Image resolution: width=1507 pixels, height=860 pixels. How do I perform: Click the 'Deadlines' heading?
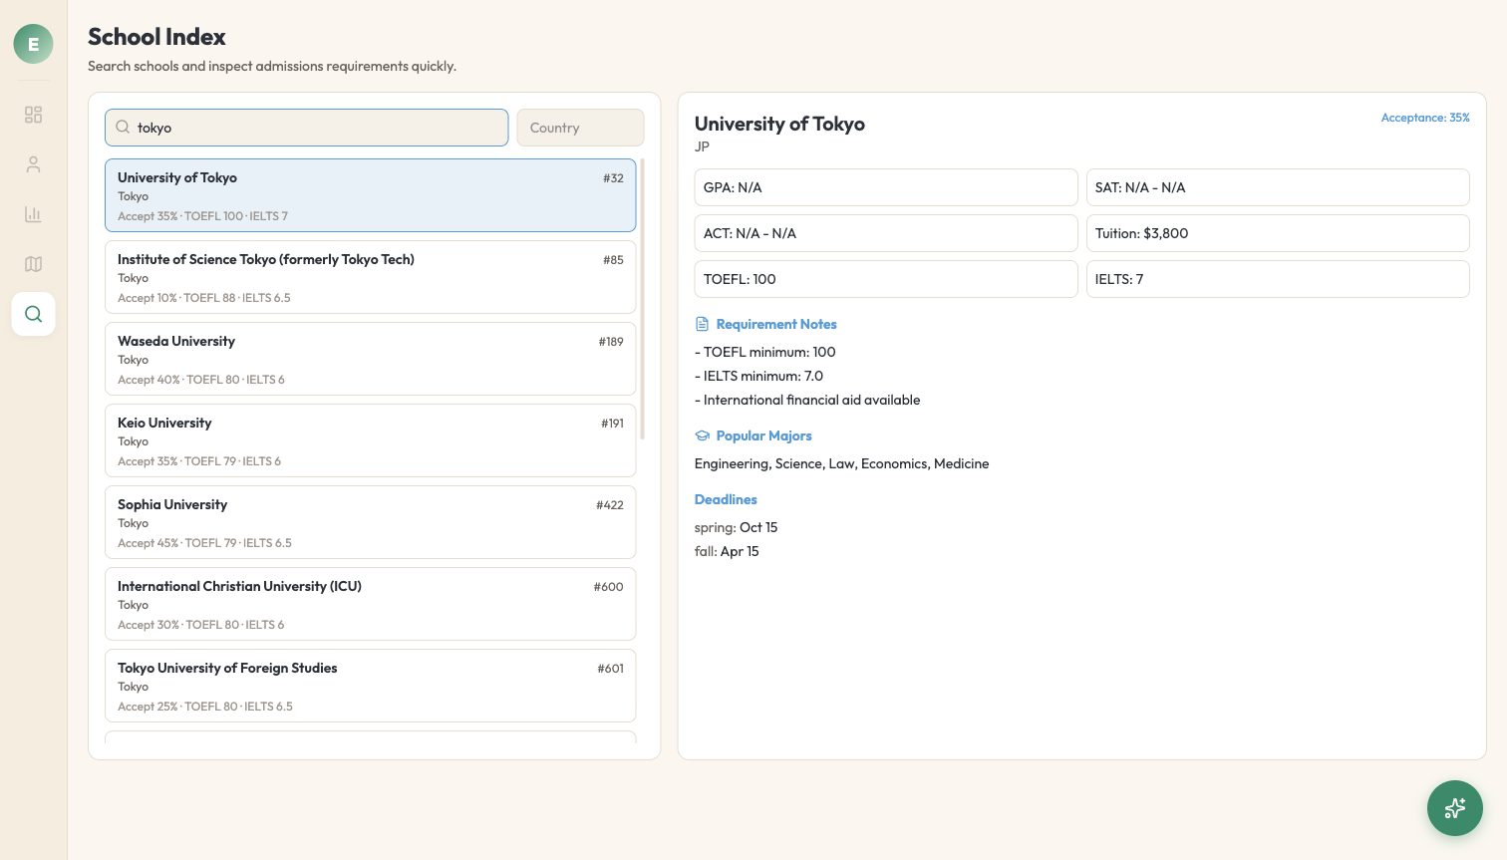726,499
